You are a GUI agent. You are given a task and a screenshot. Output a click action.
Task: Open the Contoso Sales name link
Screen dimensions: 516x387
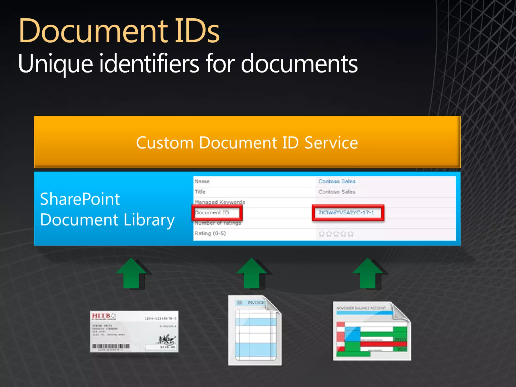(337, 181)
